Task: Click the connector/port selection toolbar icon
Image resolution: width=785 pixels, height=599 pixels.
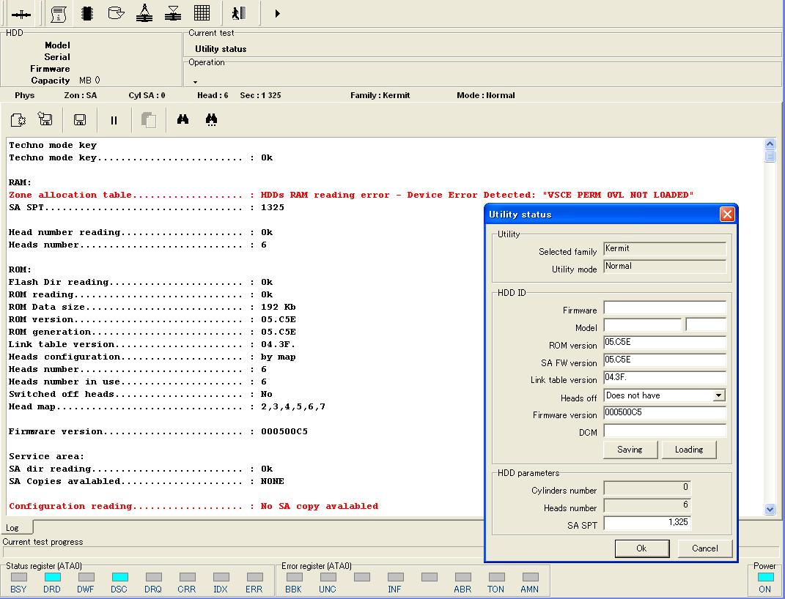Action: point(21,15)
